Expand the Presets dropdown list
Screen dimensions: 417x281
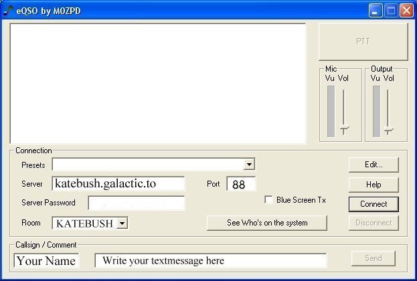tap(249, 165)
